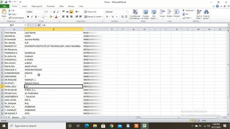The image size is (230, 129).
Task: Click the Comma Style icon
Action: pos(117,17)
